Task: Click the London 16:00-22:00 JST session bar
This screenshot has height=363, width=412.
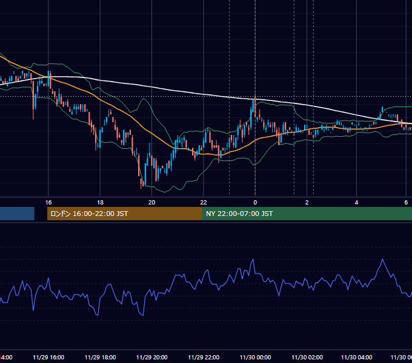Action: tap(125, 214)
